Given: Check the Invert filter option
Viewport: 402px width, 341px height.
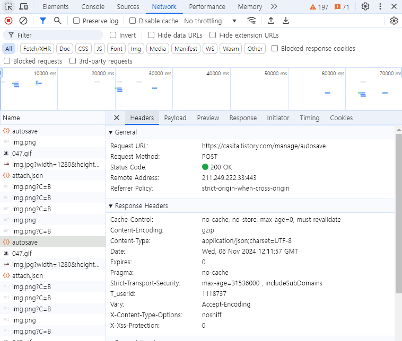Looking at the screenshot, I should [x=113, y=35].
